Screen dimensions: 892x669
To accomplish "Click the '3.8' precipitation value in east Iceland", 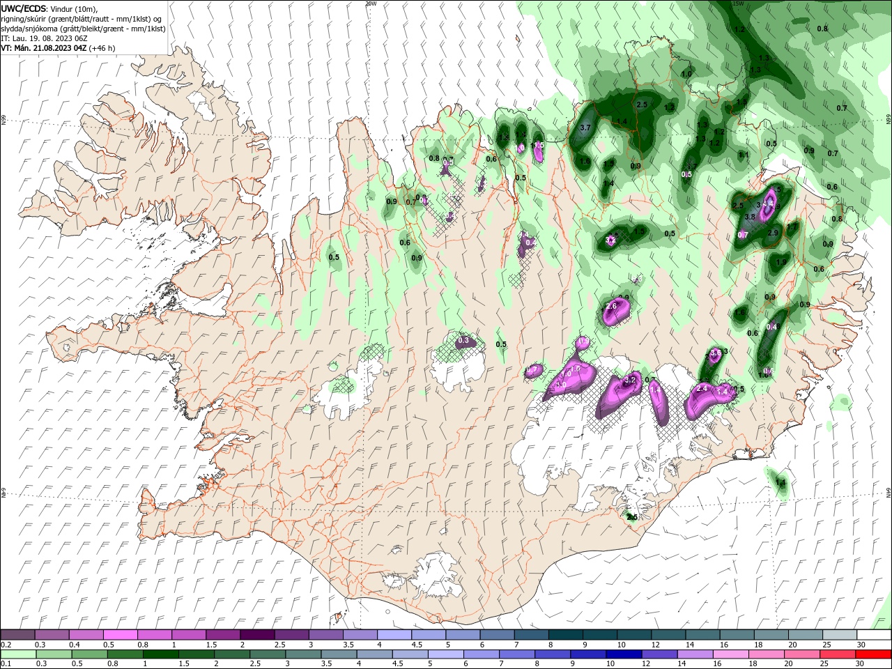I will pos(750,217).
